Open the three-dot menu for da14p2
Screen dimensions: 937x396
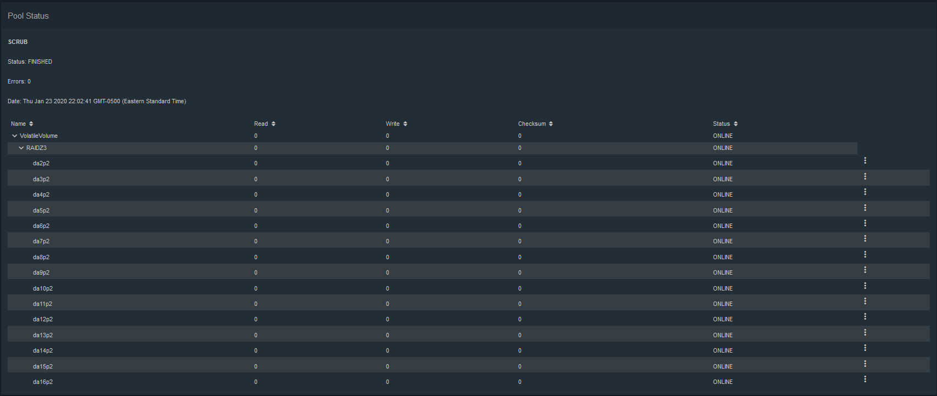[865, 348]
